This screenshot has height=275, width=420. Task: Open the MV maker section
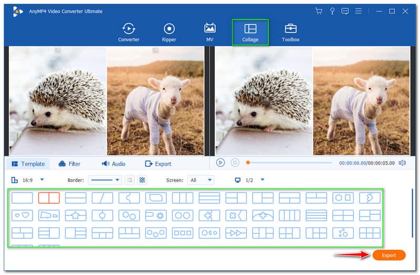coord(209,32)
